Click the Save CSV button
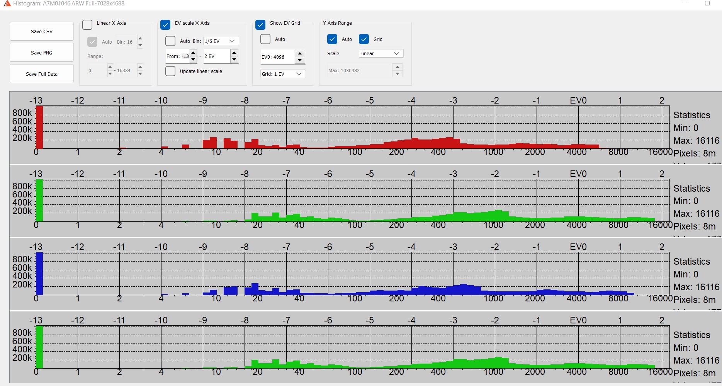Image resolution: width=722 pixels, height=386 pixels. [x=42, y=31]
